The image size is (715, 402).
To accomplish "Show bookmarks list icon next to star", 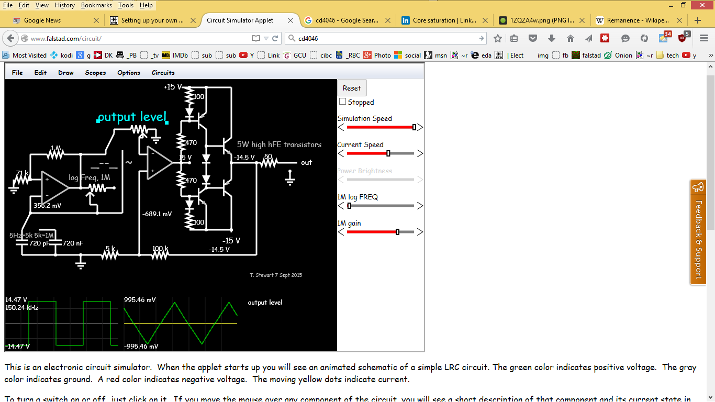I will [514, 38].
